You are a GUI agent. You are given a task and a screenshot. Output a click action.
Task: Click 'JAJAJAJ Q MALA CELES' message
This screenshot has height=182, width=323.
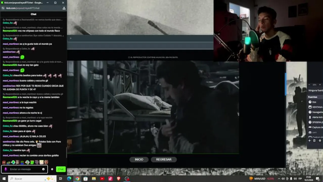pos(33,136)
